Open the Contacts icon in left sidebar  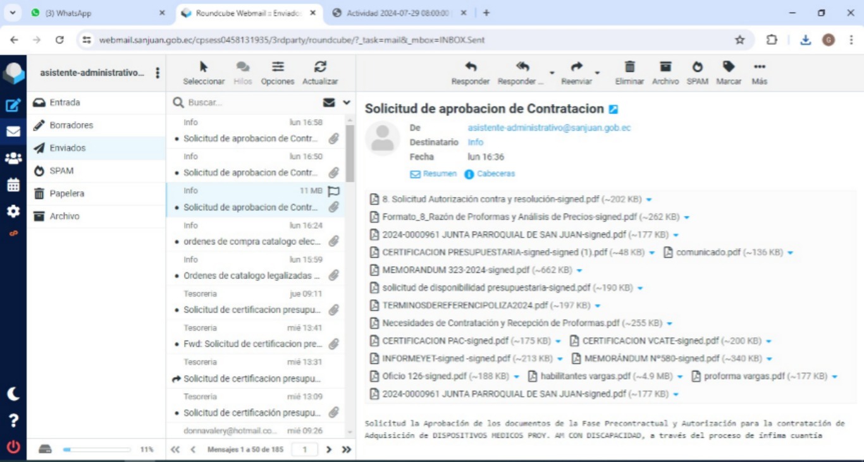click(x=13, y=159)
